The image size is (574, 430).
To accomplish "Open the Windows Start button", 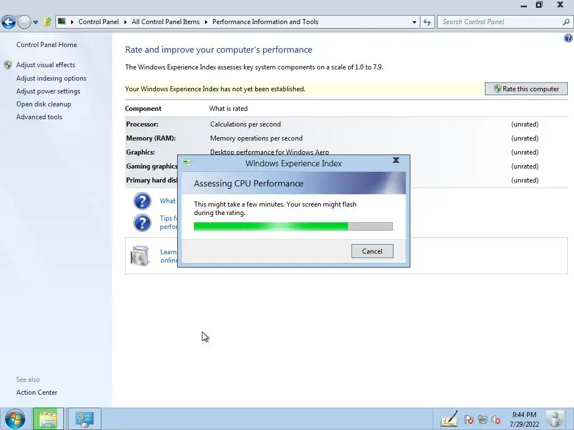I will coord(15,419).
